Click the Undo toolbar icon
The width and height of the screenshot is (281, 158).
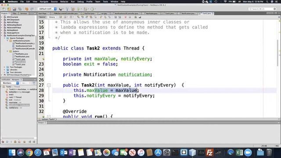point(27,9)
